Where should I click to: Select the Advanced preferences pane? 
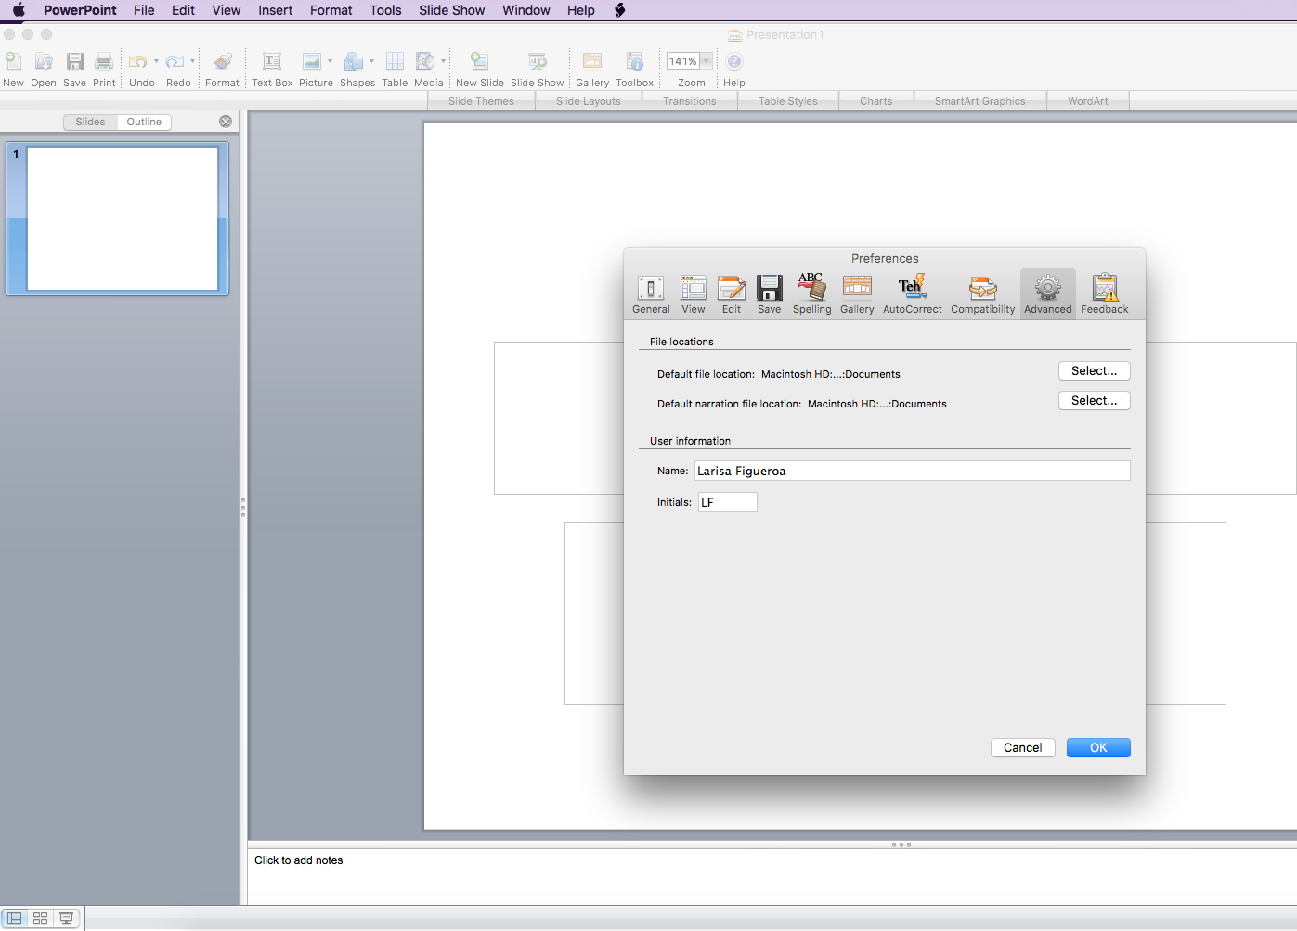pos(1048,294)
